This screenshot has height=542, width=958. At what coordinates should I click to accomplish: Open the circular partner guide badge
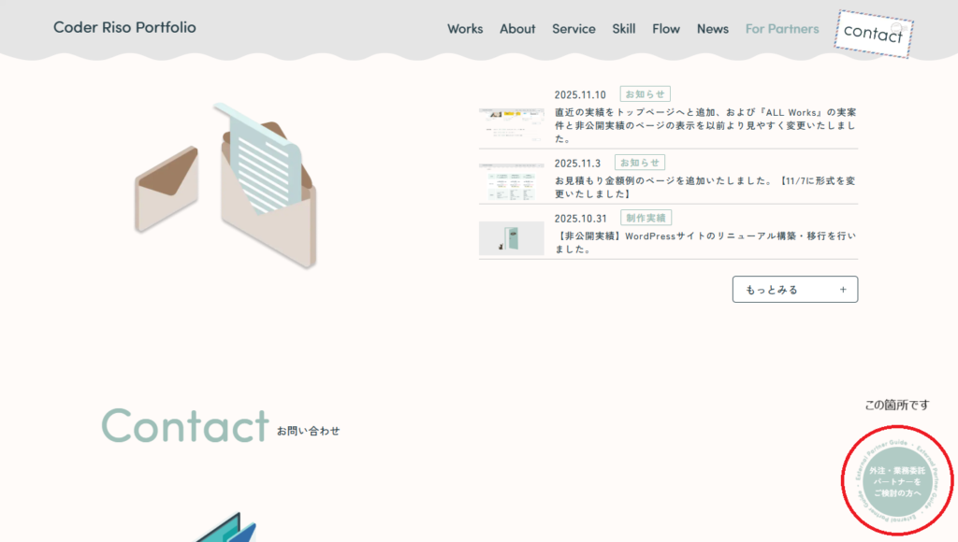897,480
